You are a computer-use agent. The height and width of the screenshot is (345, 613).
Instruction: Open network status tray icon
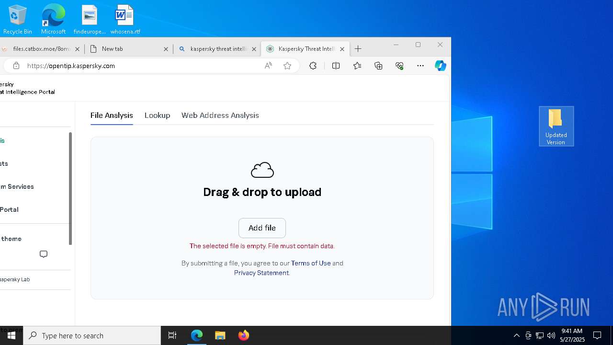pyautogui.click(x=540, y=335)
